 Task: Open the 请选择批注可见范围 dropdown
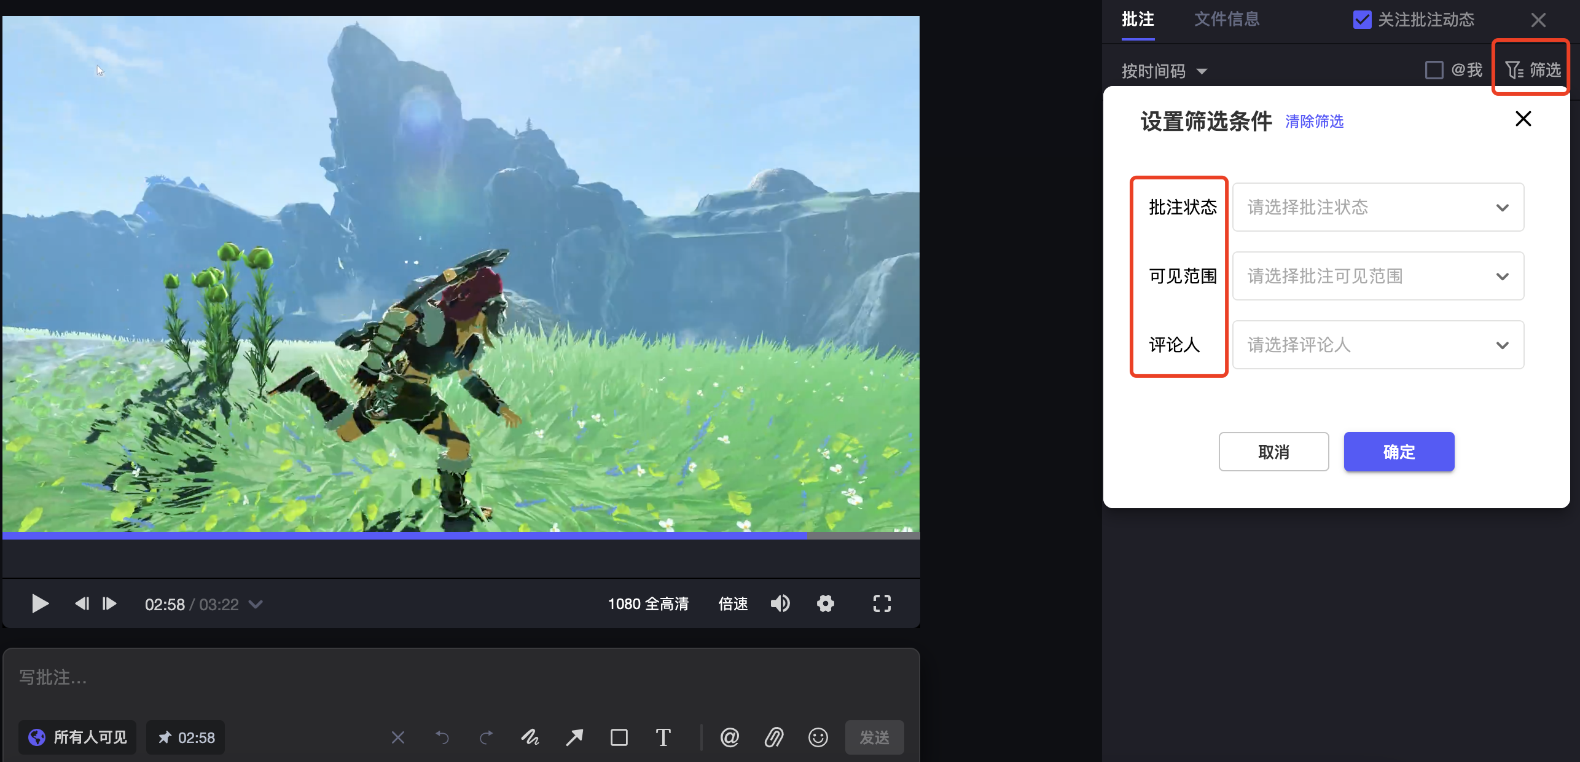[x=1378, y=276]
